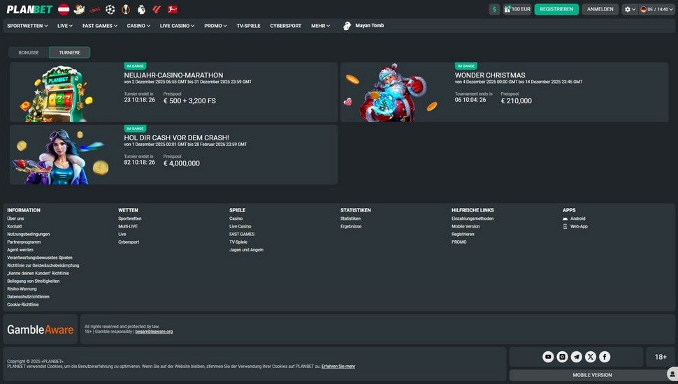Image resolution: width=678 pixels, height=384 pixels.
Task: Click the green Registrieren button
Action: [556, 9]
